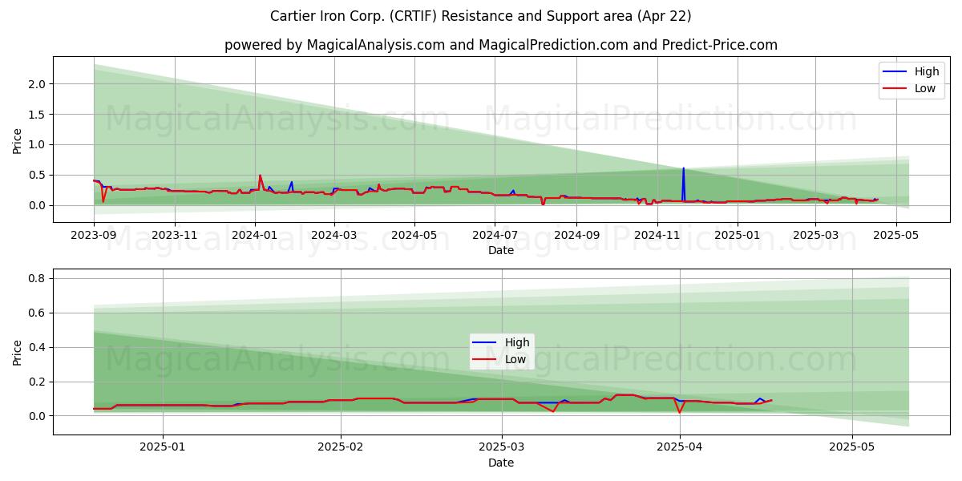Screen dimensions: 962x481
Task: Click the 'Price' y-axis title of top chart
Action: 18,140
